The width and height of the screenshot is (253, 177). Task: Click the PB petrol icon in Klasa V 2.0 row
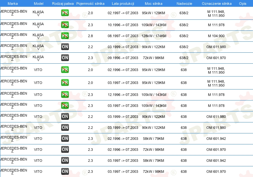coord(65,13)
